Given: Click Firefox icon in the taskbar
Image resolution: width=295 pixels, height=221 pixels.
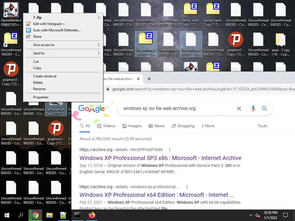Looking at the screenshot, I should [x=92, y=215].
